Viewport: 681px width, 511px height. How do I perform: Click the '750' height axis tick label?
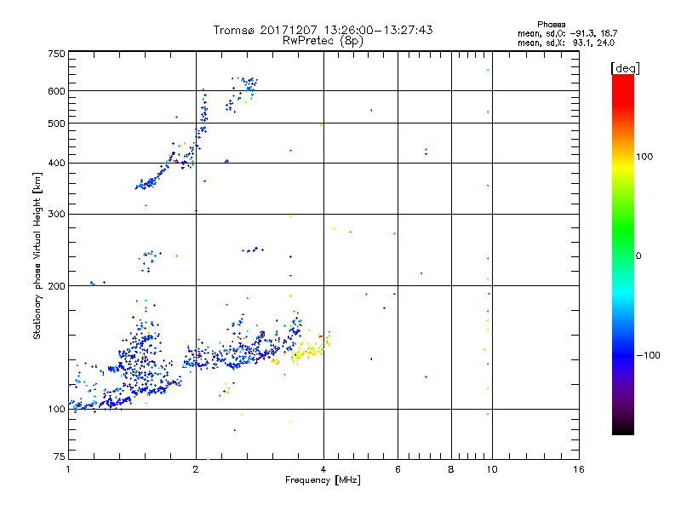(56, 54)
